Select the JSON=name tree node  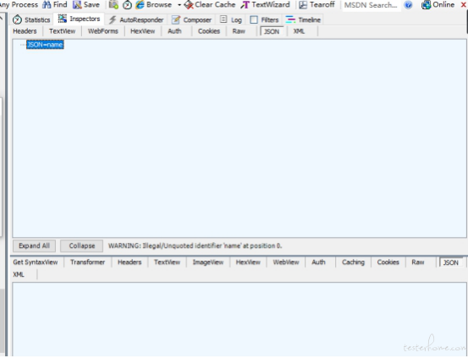click(45, 45)
